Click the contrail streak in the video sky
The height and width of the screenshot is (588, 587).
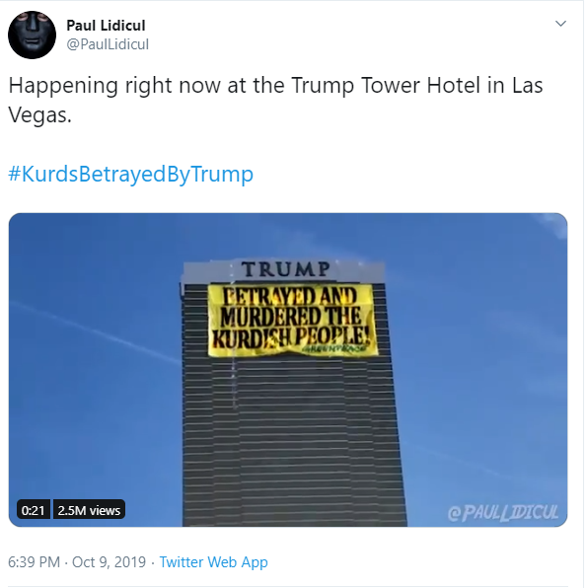94,331
